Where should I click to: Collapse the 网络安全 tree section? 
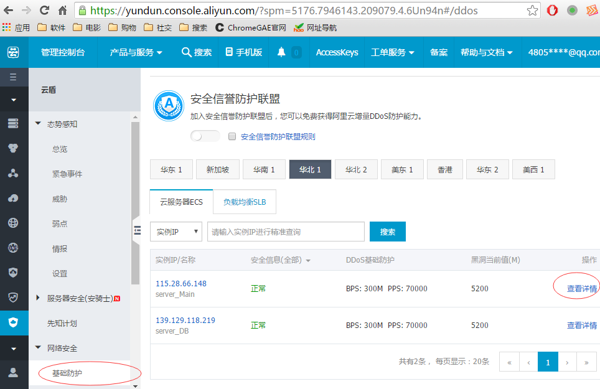click(38, 348)
